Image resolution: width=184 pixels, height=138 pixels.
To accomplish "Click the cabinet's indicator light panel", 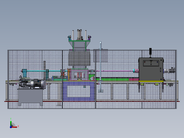I will tap(151, 63).
